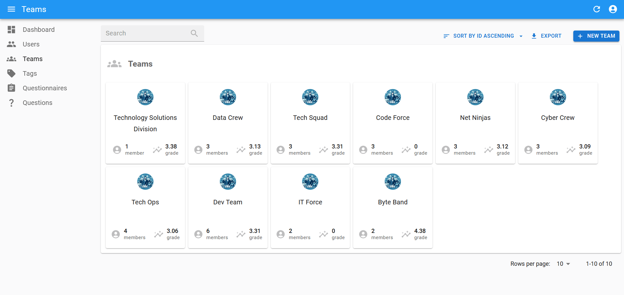Click the 3.12 grade on Net Ninjas
624x295 pixels.
[502, 147]
